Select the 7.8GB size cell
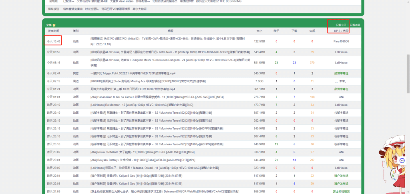This screenshot has height=194, width=410. click(259, 81)
